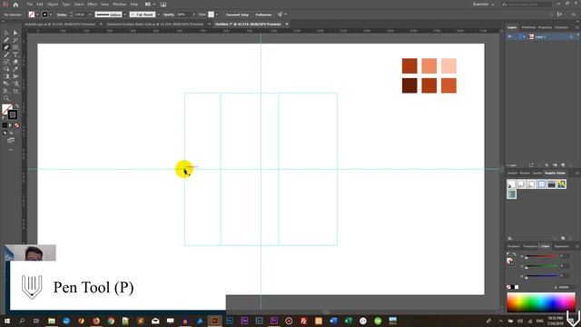Select the Selection tool arrow
This screenshot has width=581, height=327.
point(6,33)
